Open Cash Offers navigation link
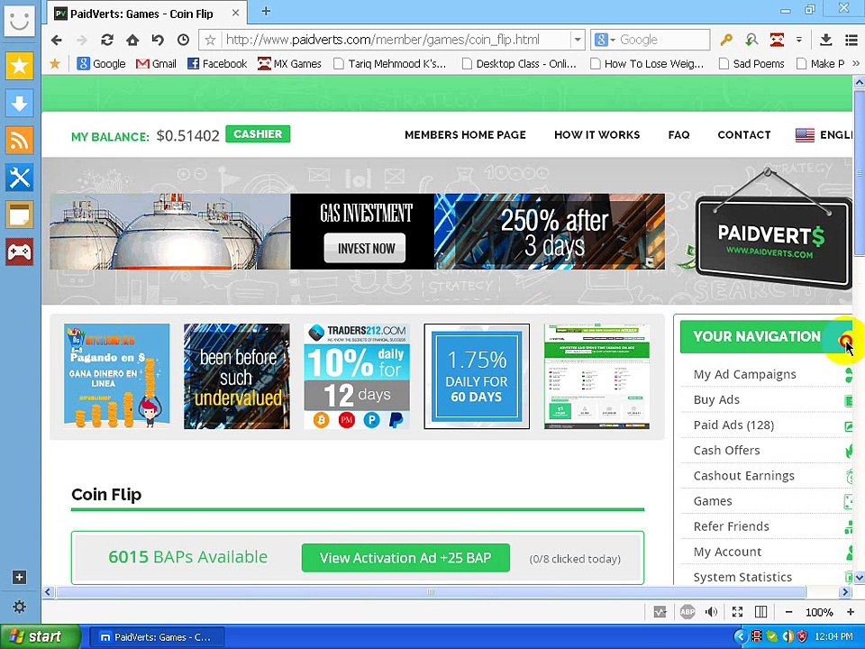The width and height of the screenshot is (865, 649). [726, 451]
